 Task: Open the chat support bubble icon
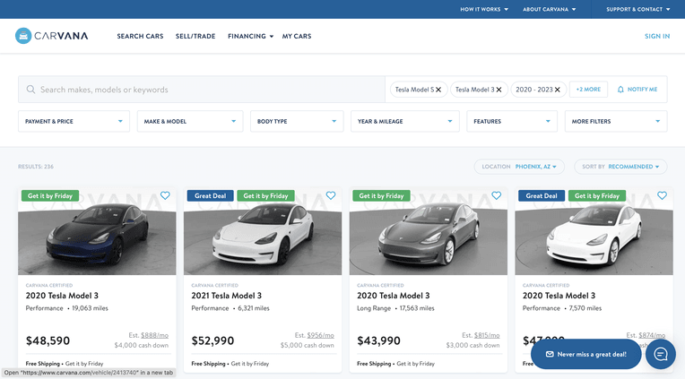[x=661, y=354]
